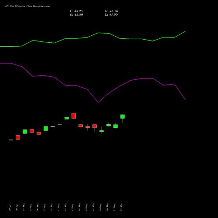Click the green candle on 07 May
The image size is (218, 218).
click(46, 129)
